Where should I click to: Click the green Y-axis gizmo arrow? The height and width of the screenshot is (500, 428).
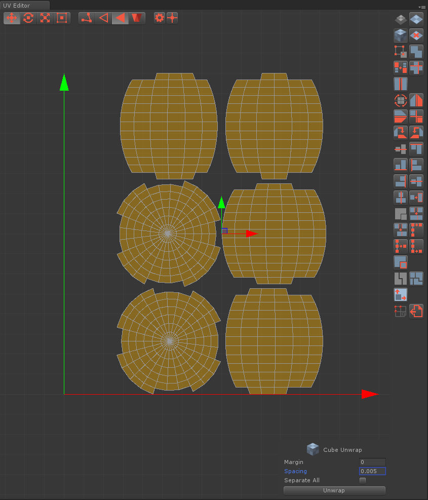click(x=222, y=203)
